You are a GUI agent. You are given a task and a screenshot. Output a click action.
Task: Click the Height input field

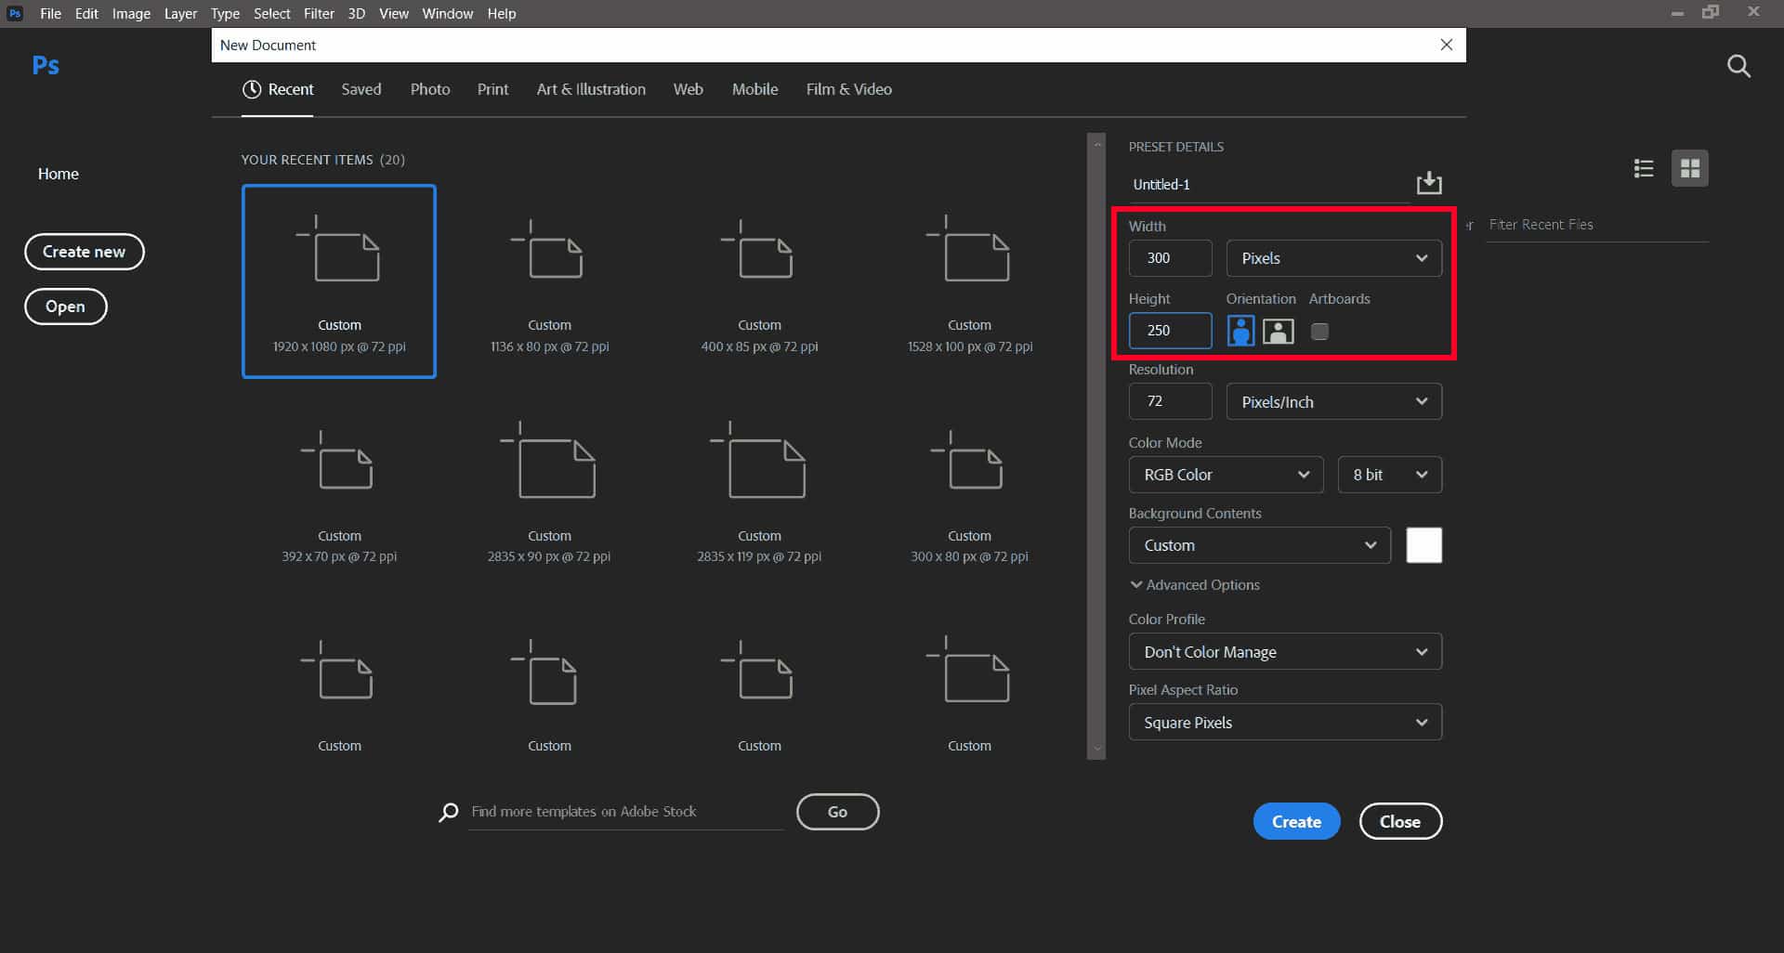1170,331
